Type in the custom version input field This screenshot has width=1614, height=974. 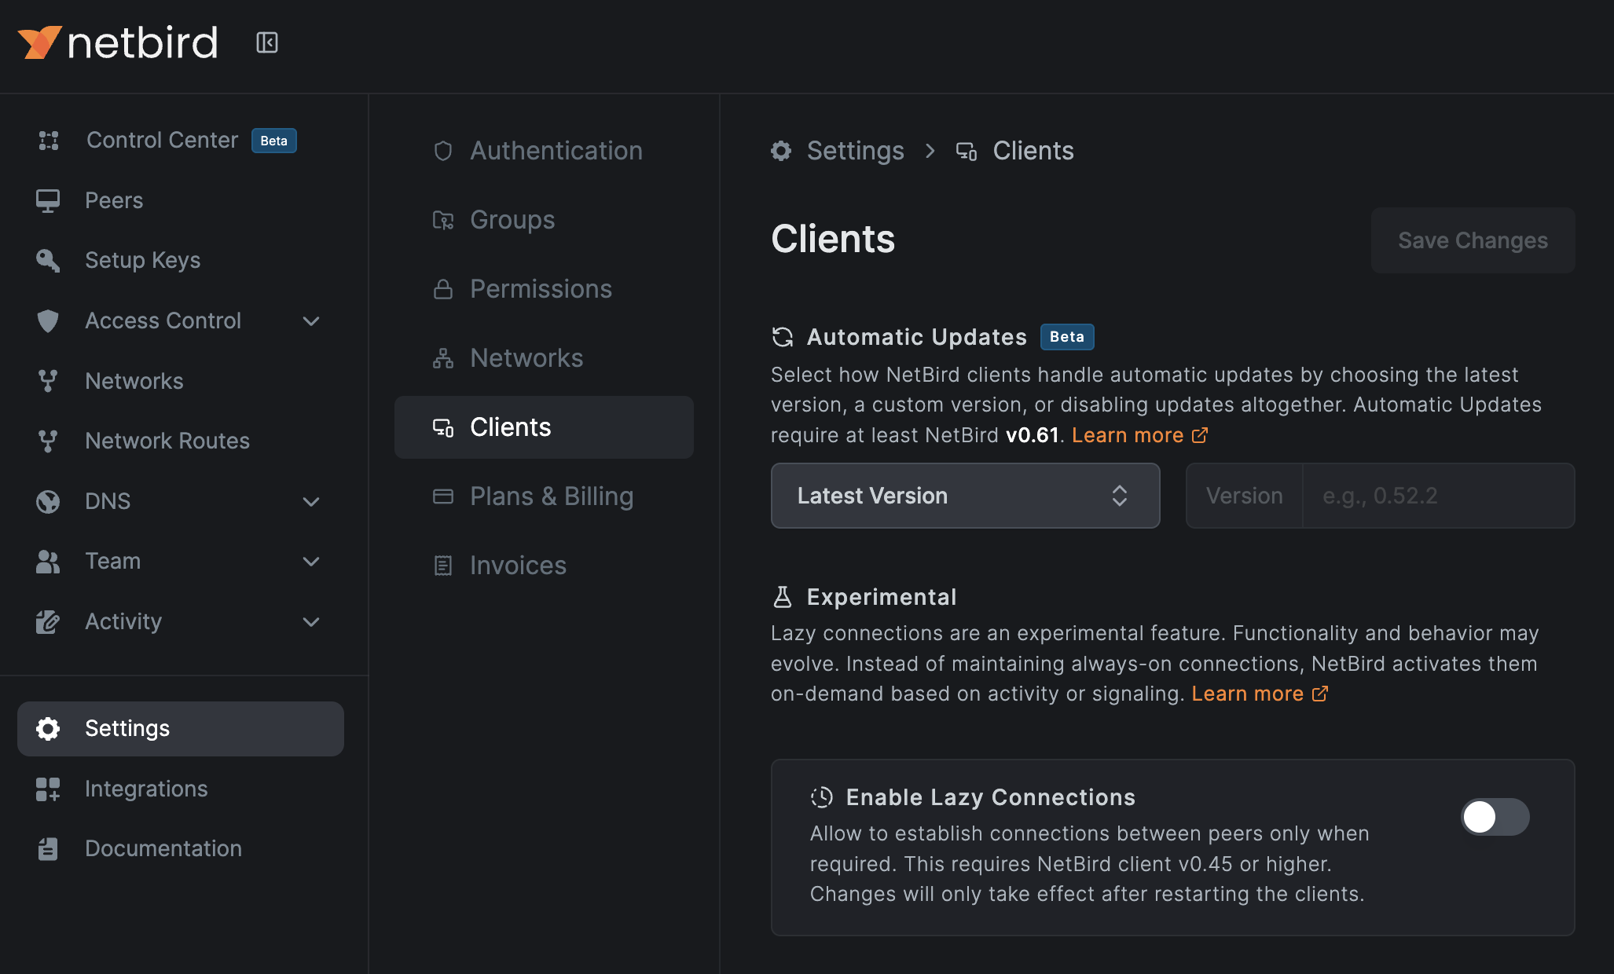(1438, 496)
